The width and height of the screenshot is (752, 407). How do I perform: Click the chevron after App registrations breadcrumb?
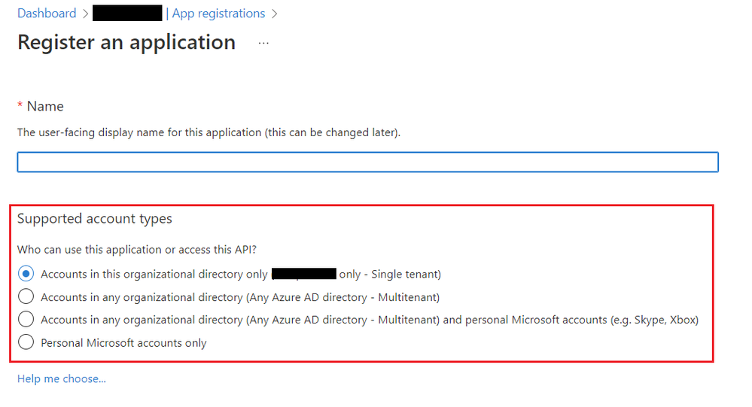point(274,14)
